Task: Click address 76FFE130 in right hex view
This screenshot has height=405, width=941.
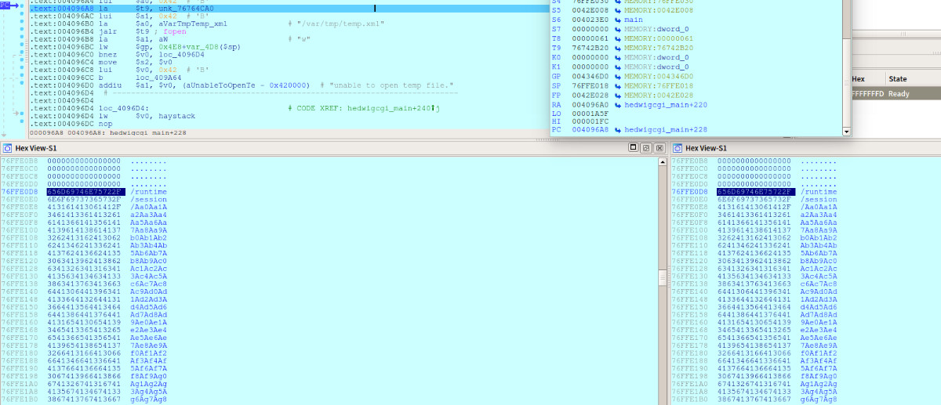Action: pos(690,276)
